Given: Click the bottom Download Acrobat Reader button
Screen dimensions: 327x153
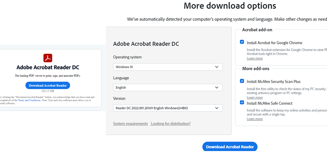Looking at the screenshot, I should click(230, 147).
